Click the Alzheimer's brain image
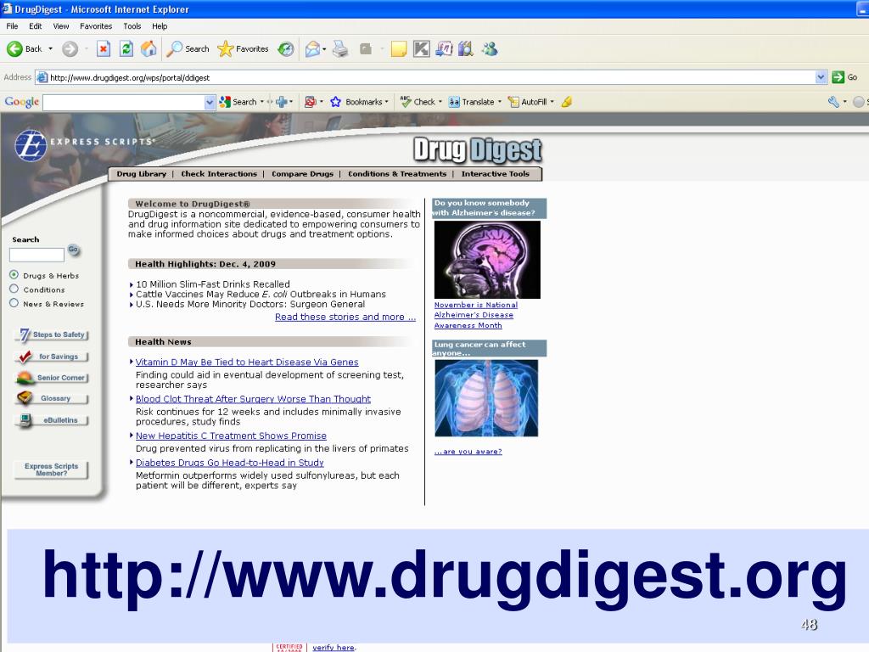This screenshot has height=652, width=869. 487,260
